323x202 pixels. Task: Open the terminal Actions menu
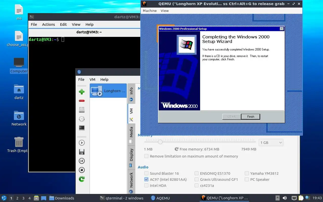coord(48,24)
